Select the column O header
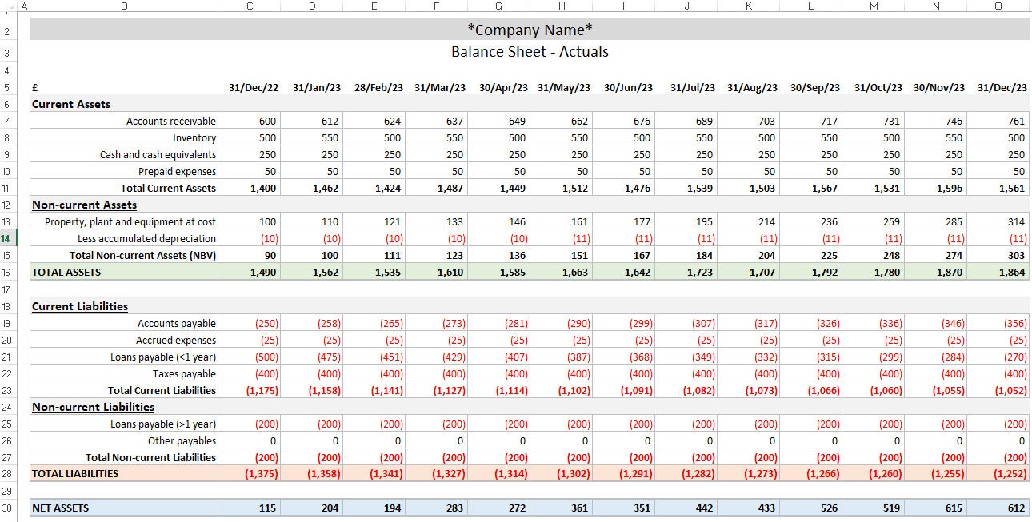 point(998,6)
